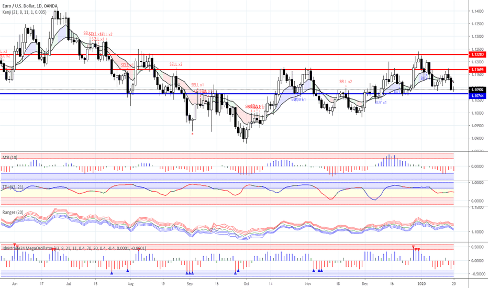Click the red down-triangle near 2020 in MegaOscillator
This screenshot has width=488, height=288.
point(414,247)
